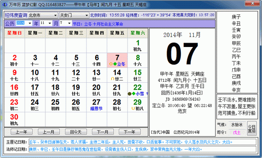Select November 15 廿三 in the calendar
The height and width of the screenshot is (158, 262).
[138, 75]
